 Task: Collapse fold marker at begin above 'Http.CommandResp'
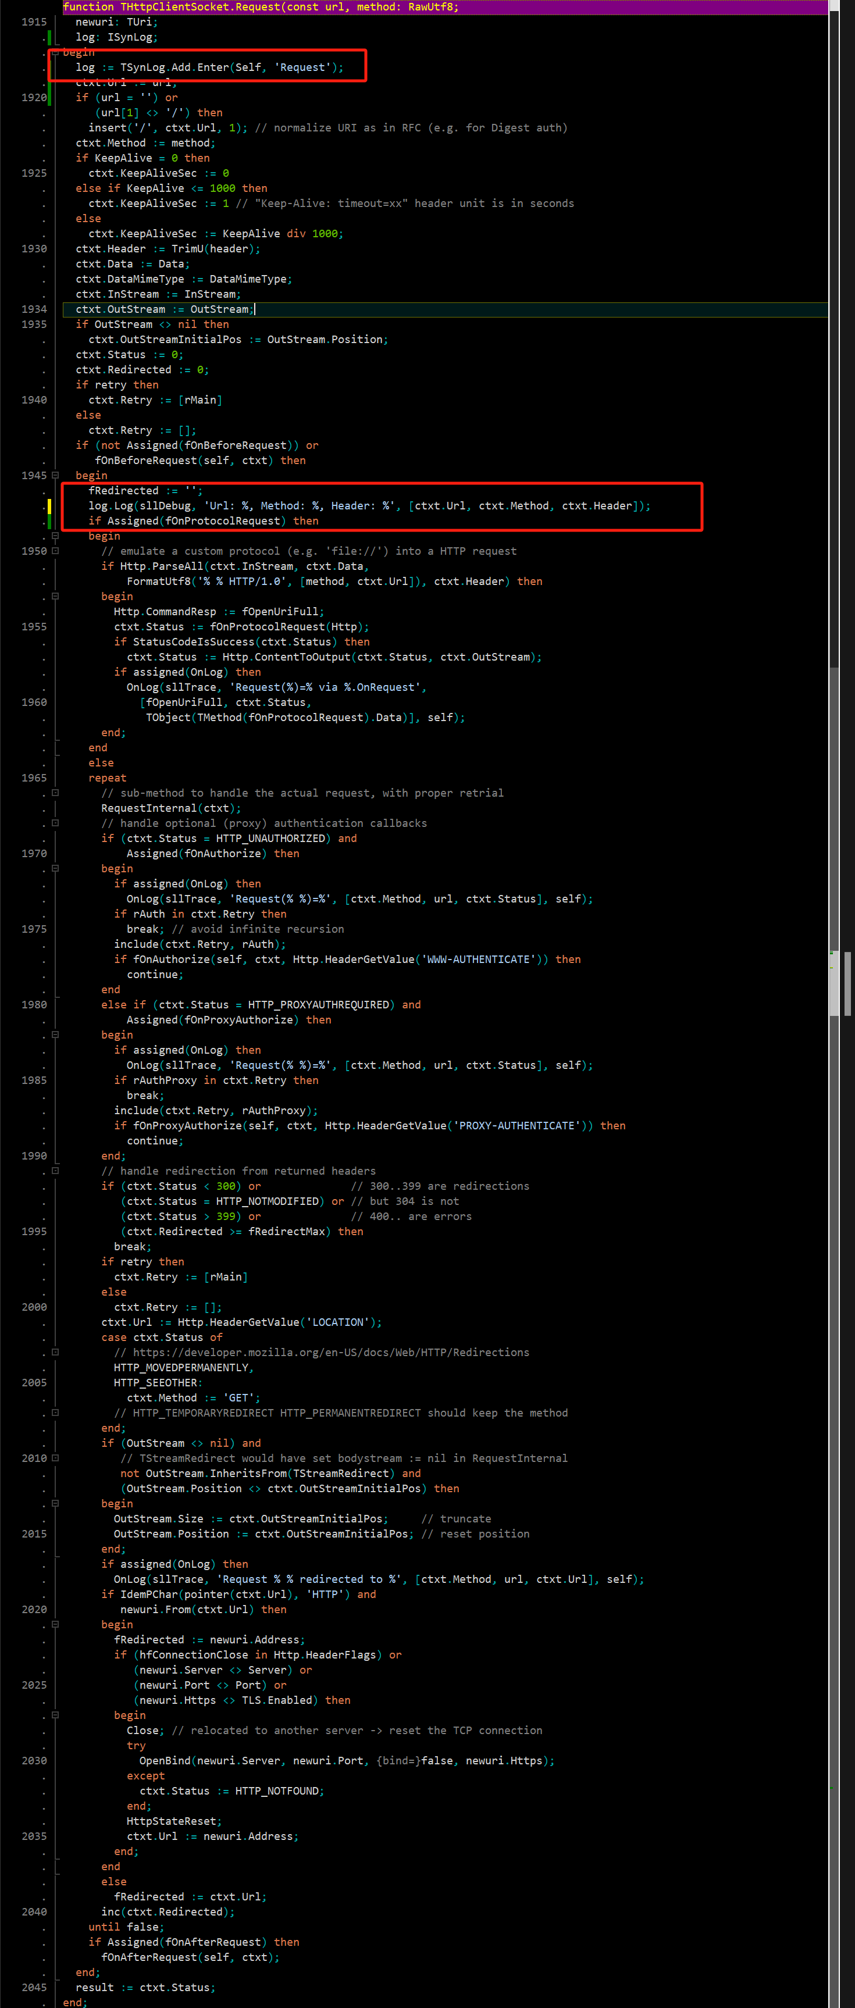coord(55,596)
